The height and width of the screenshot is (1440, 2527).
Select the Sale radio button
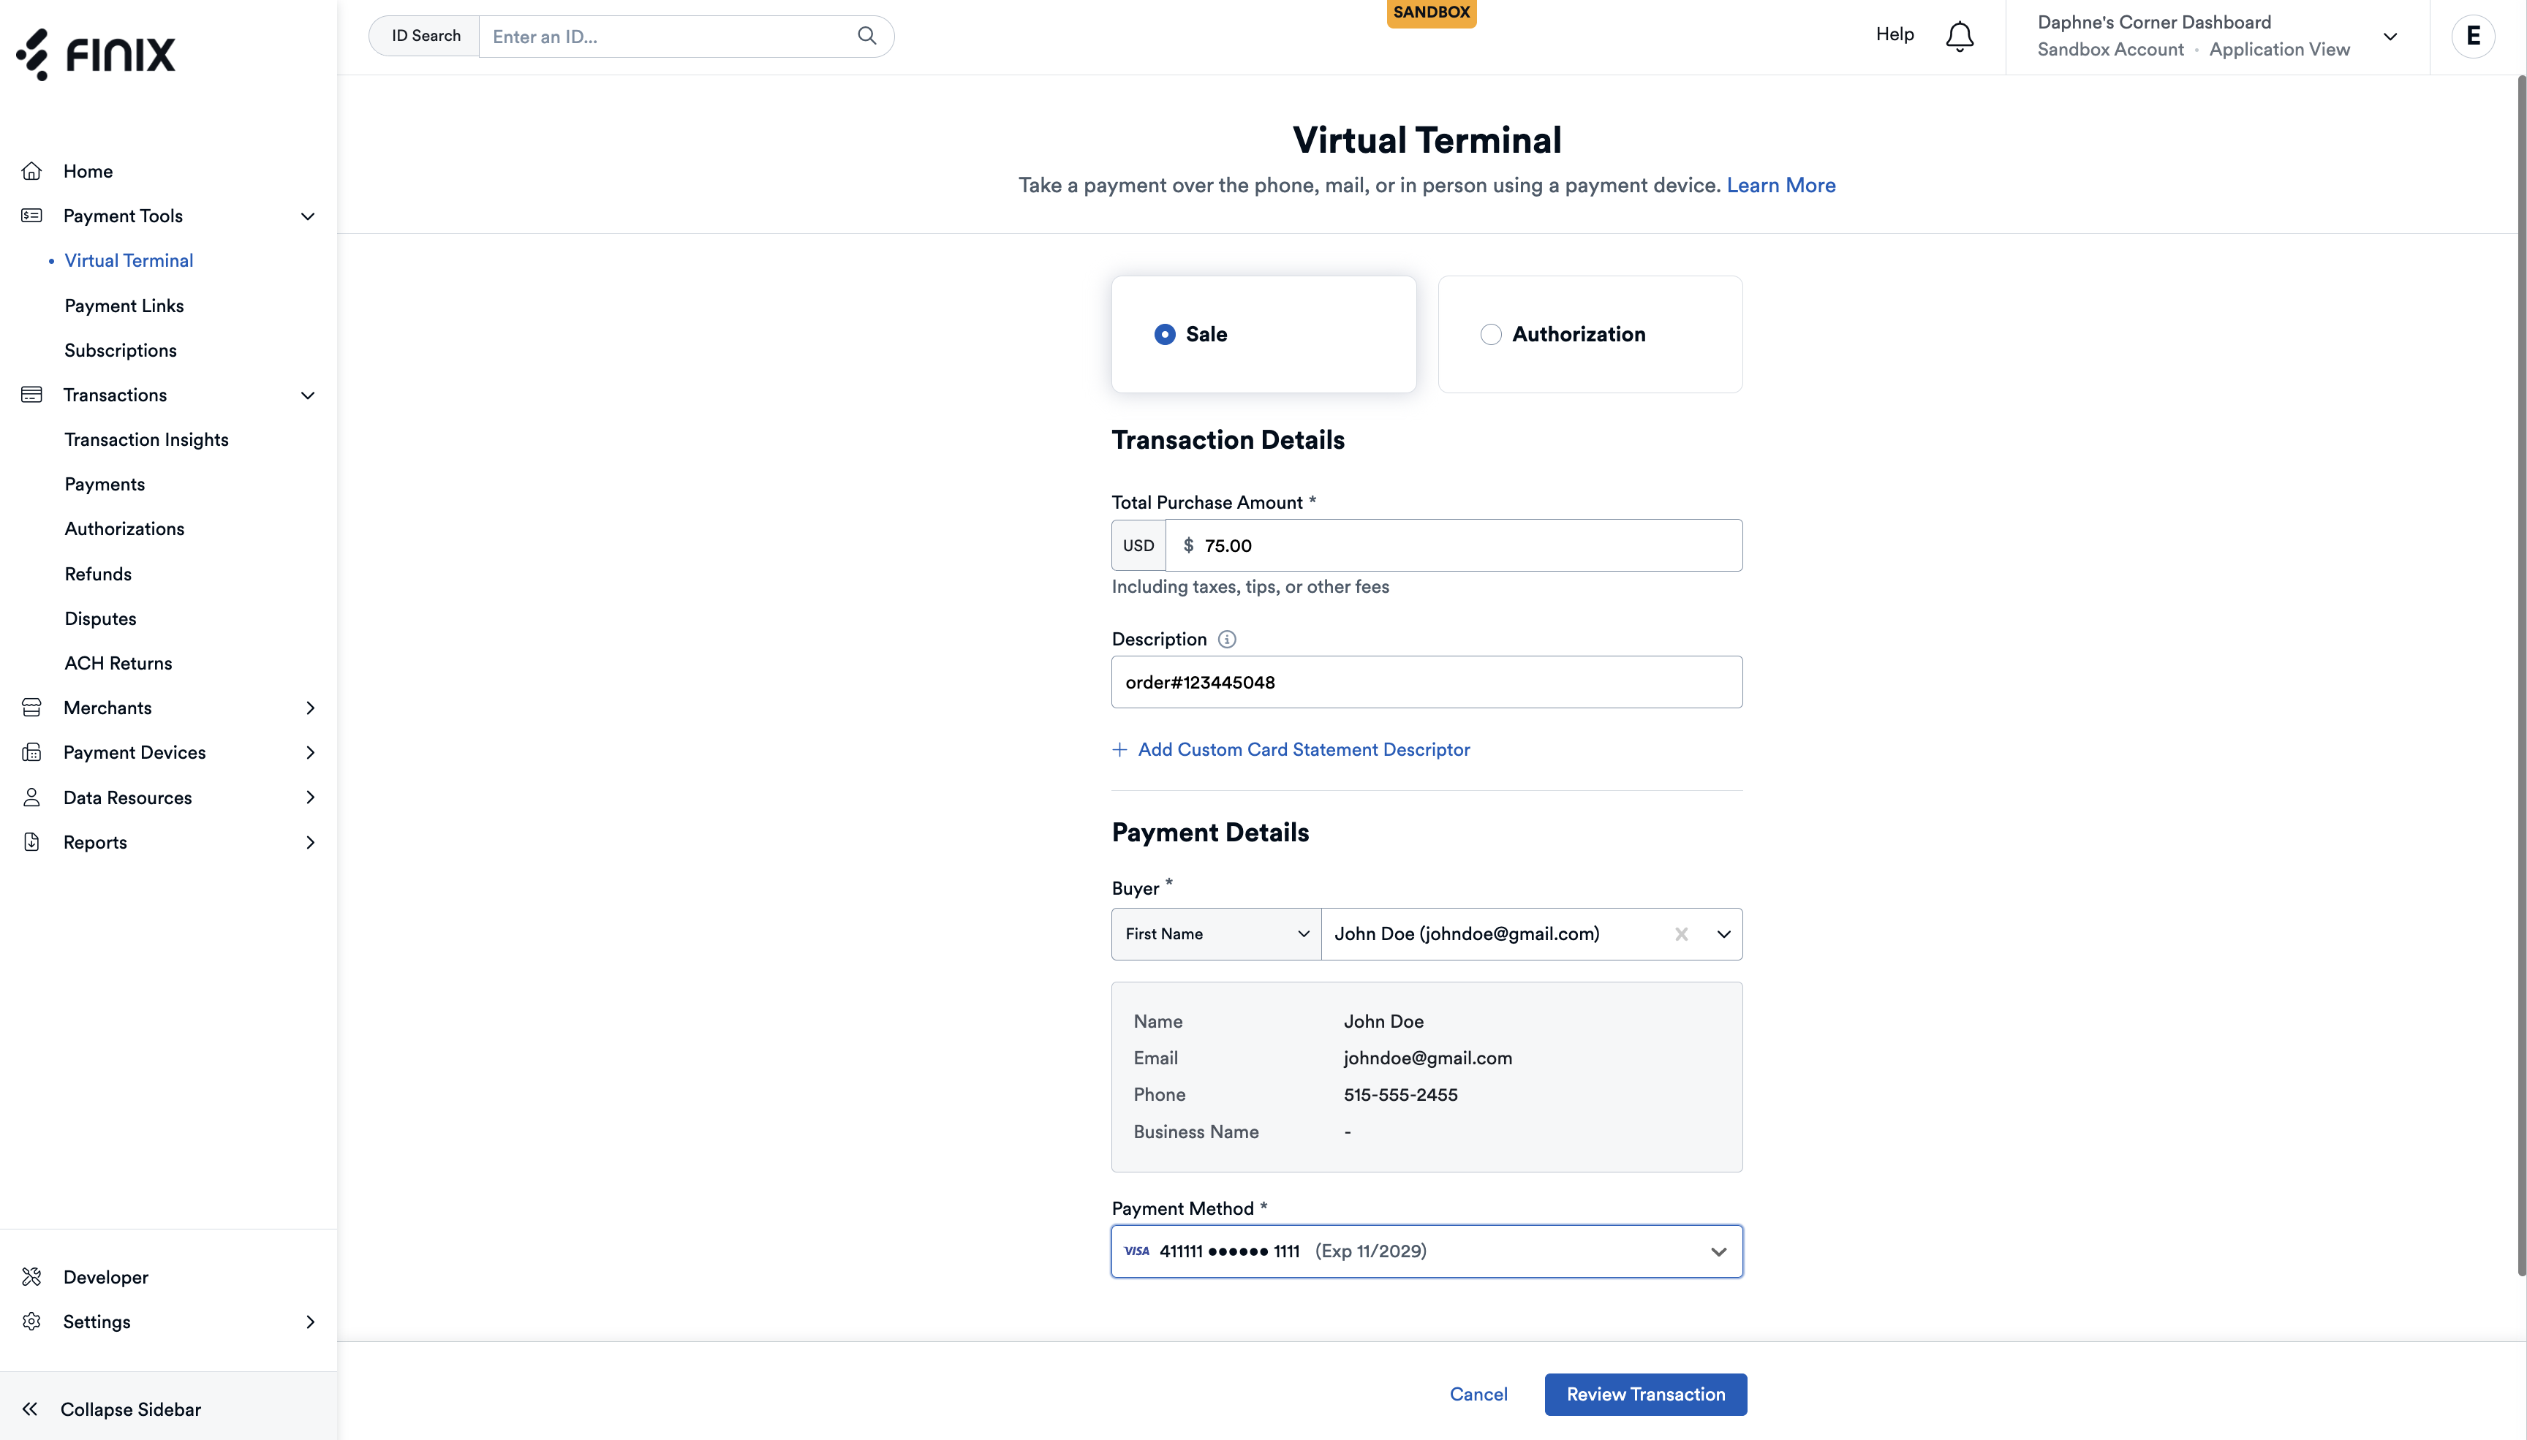click(x=1165, y=334)
